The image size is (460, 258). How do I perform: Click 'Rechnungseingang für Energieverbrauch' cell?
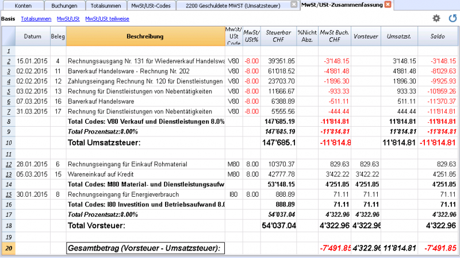[145, 194]
